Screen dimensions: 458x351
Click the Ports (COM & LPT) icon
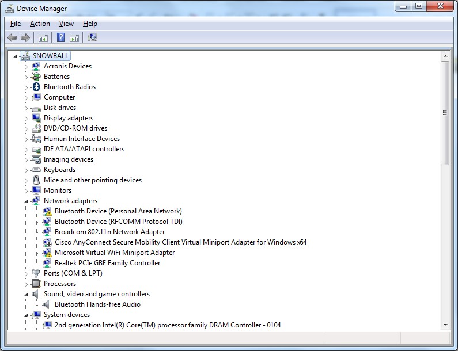click(x=36, y=273)
